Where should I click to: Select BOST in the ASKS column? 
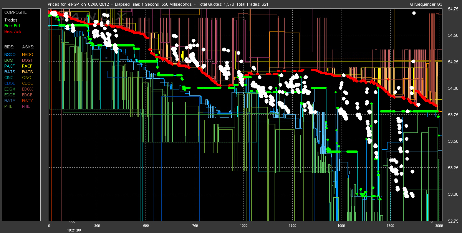28,60
